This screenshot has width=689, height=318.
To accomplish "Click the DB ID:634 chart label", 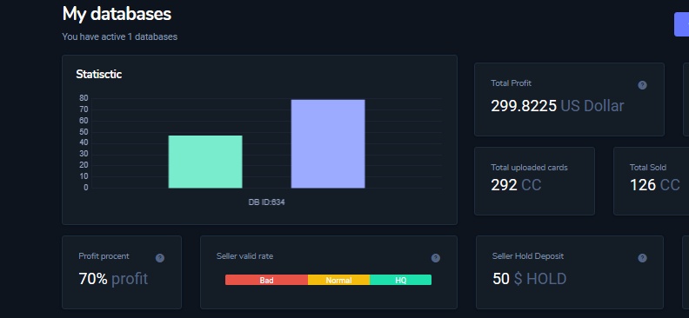I will pyautogui.click(x=267, y=202).
